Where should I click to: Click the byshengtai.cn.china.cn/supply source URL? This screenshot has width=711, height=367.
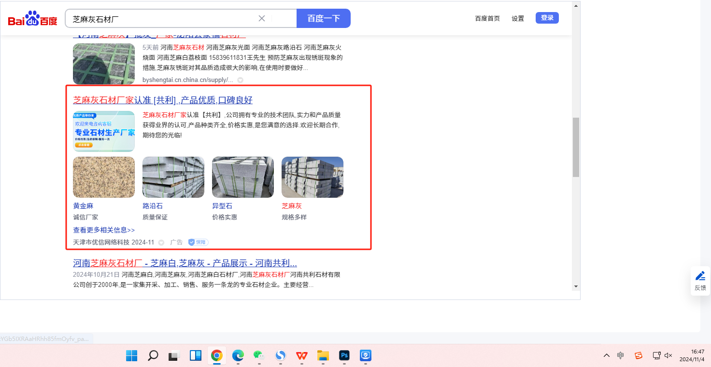pos(188,80)
